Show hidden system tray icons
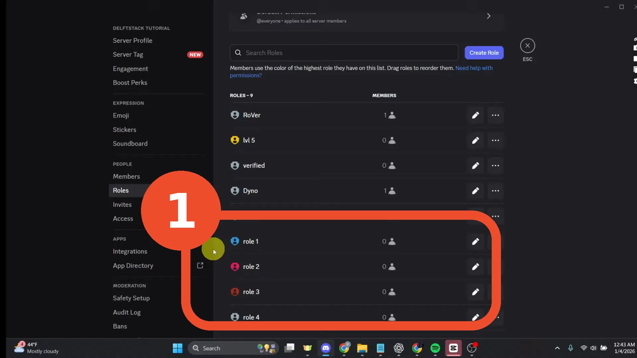The image size is (637, 358). (557, 348)
